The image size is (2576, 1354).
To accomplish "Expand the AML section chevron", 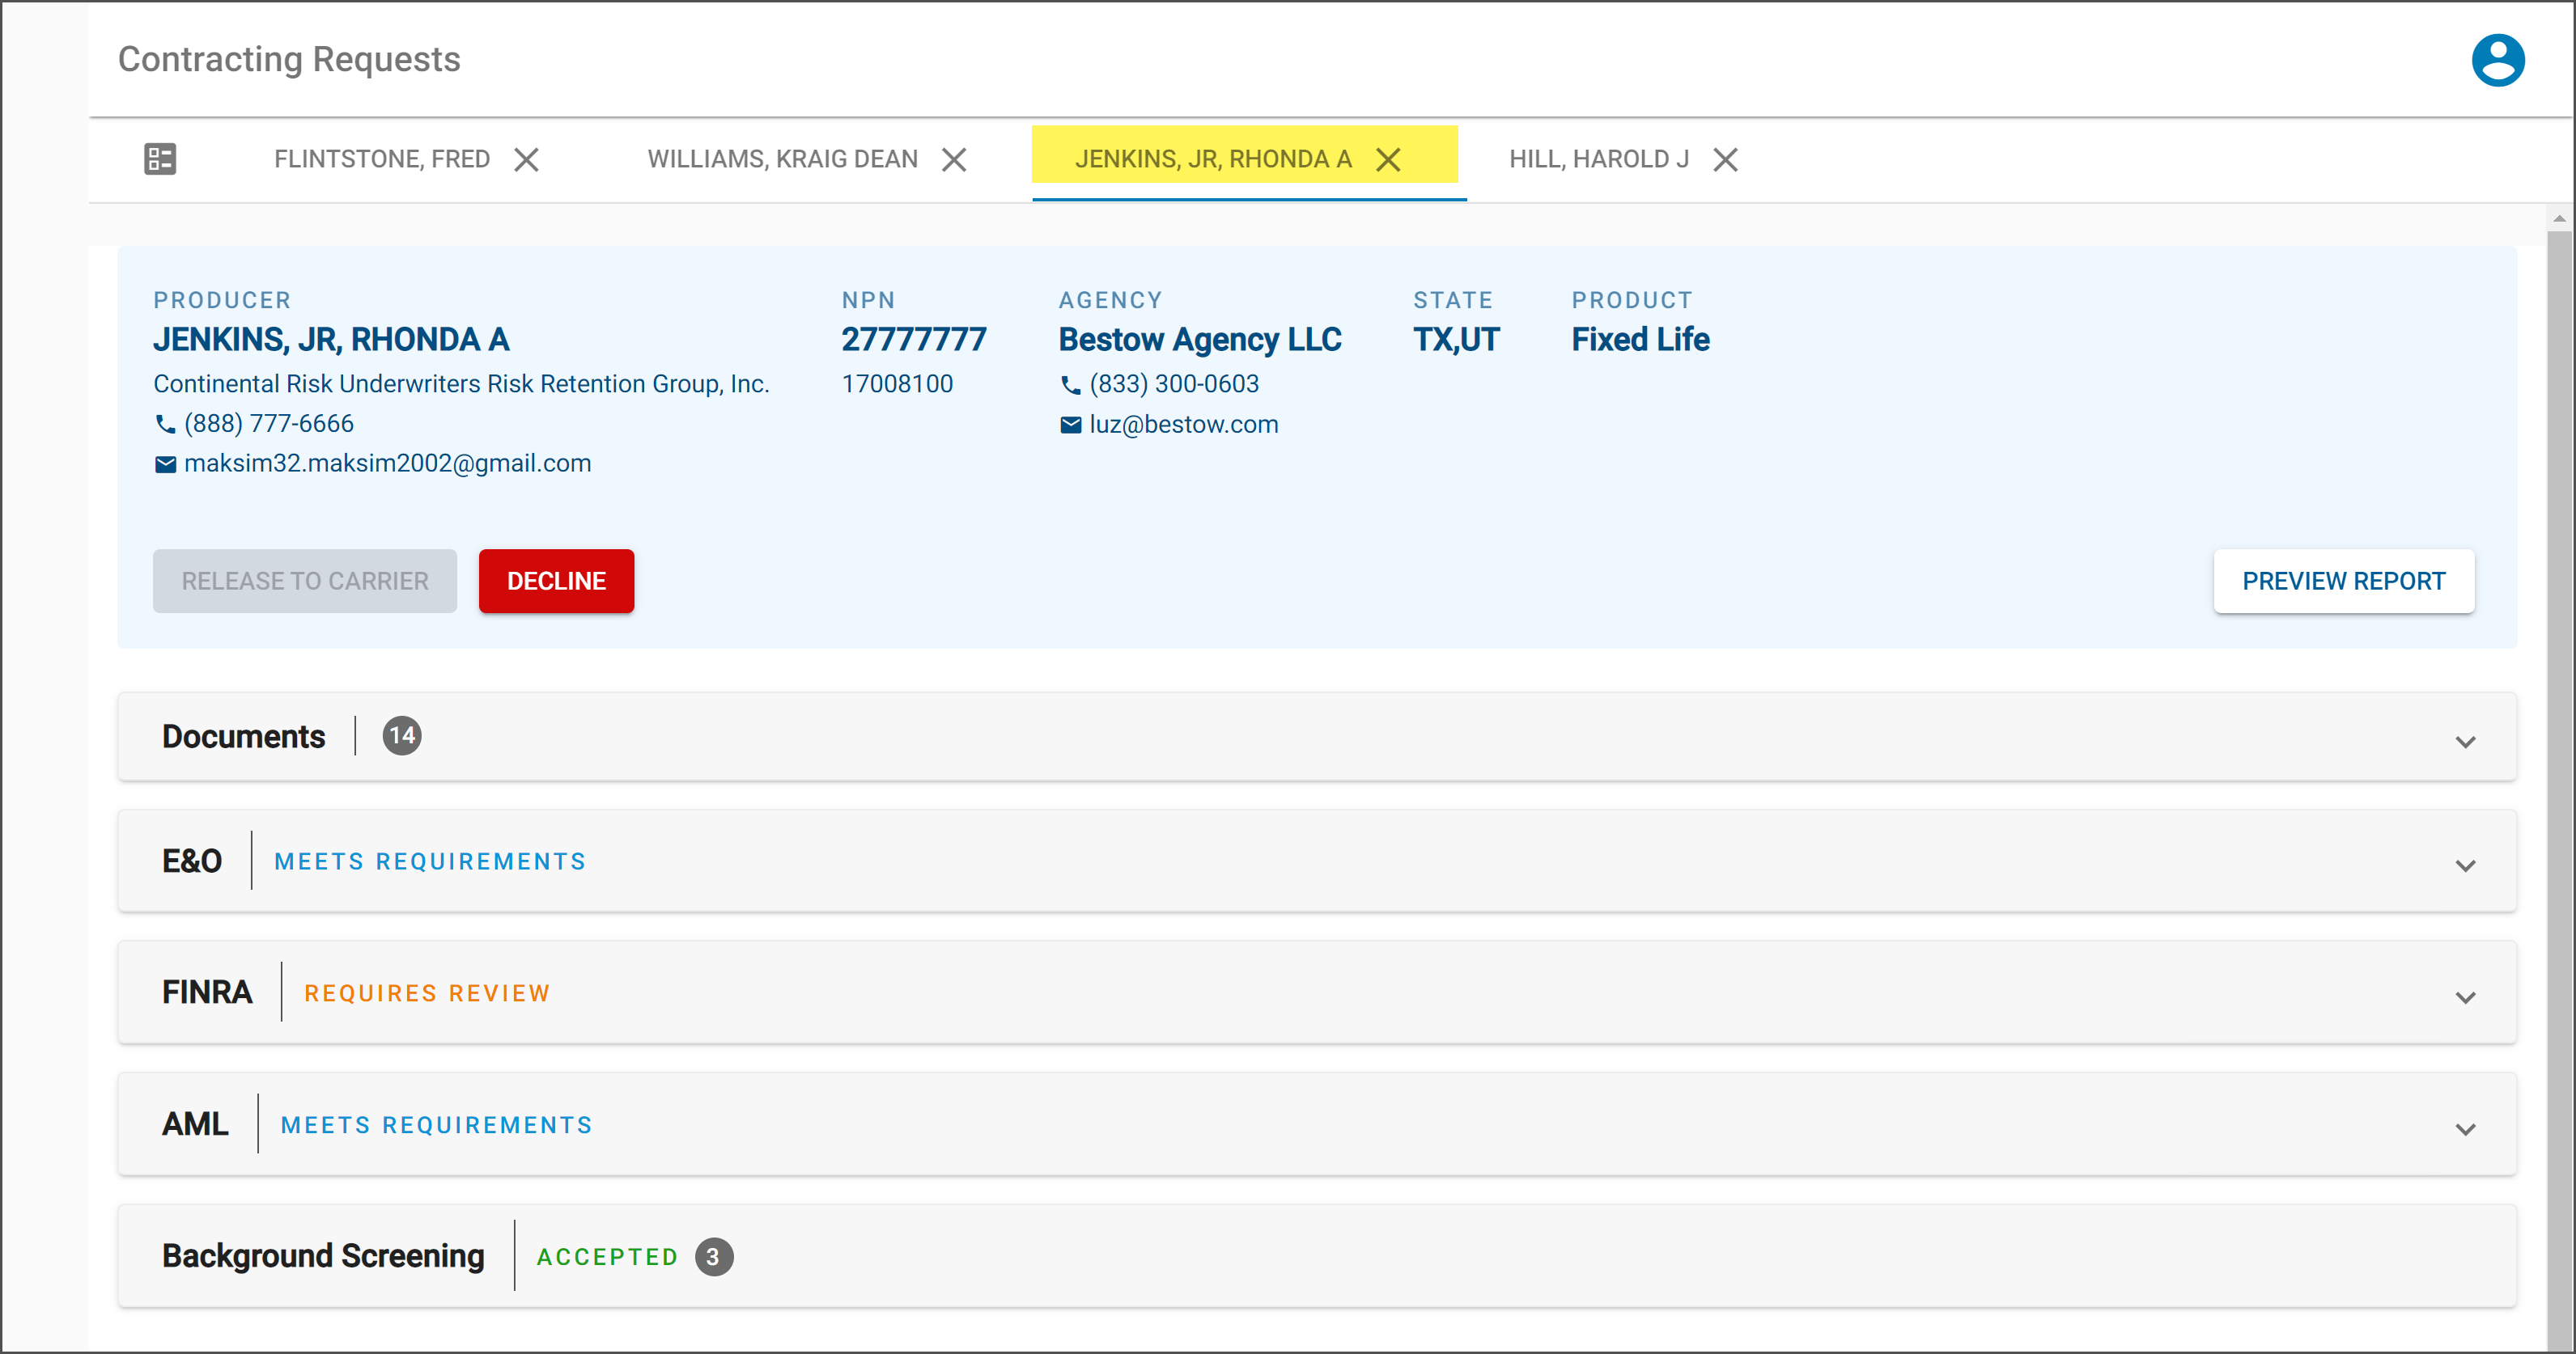I will click(2465, 1129).
